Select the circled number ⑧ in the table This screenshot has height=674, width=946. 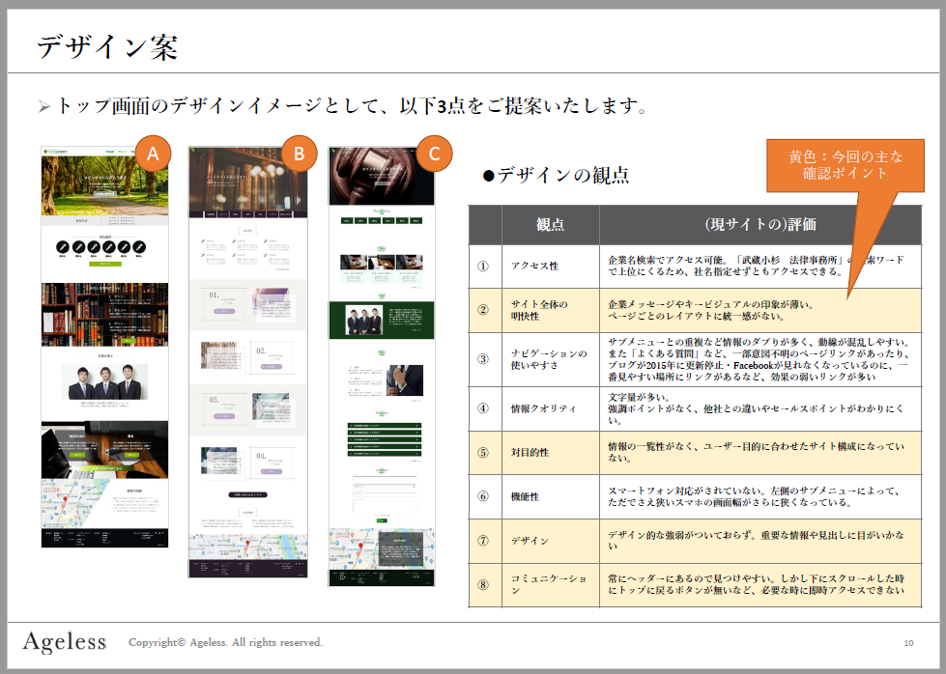[x=484, y=584]
